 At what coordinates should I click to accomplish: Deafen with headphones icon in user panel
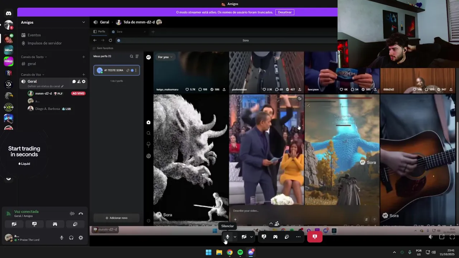[71, 238]
